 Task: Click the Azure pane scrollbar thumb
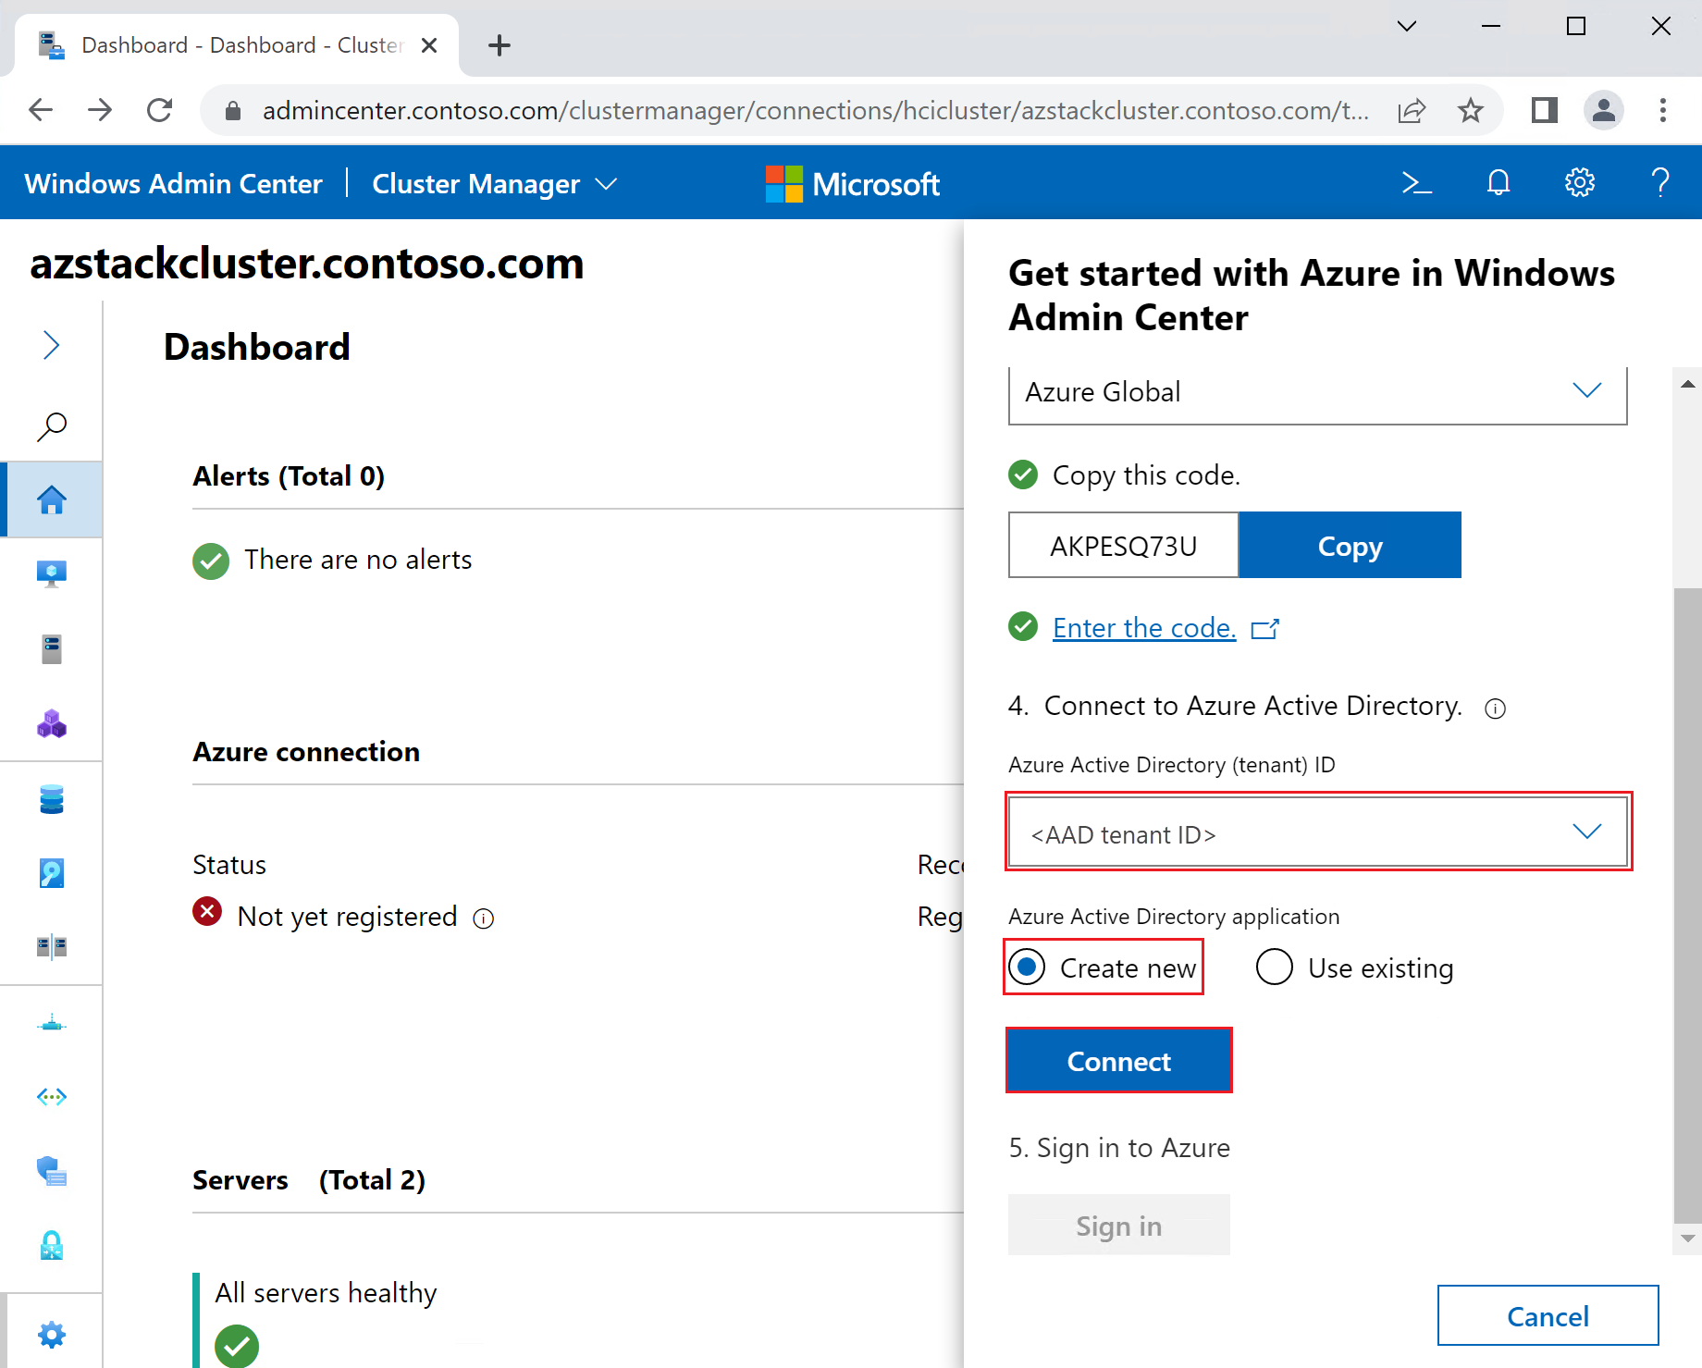[1687, 905]
